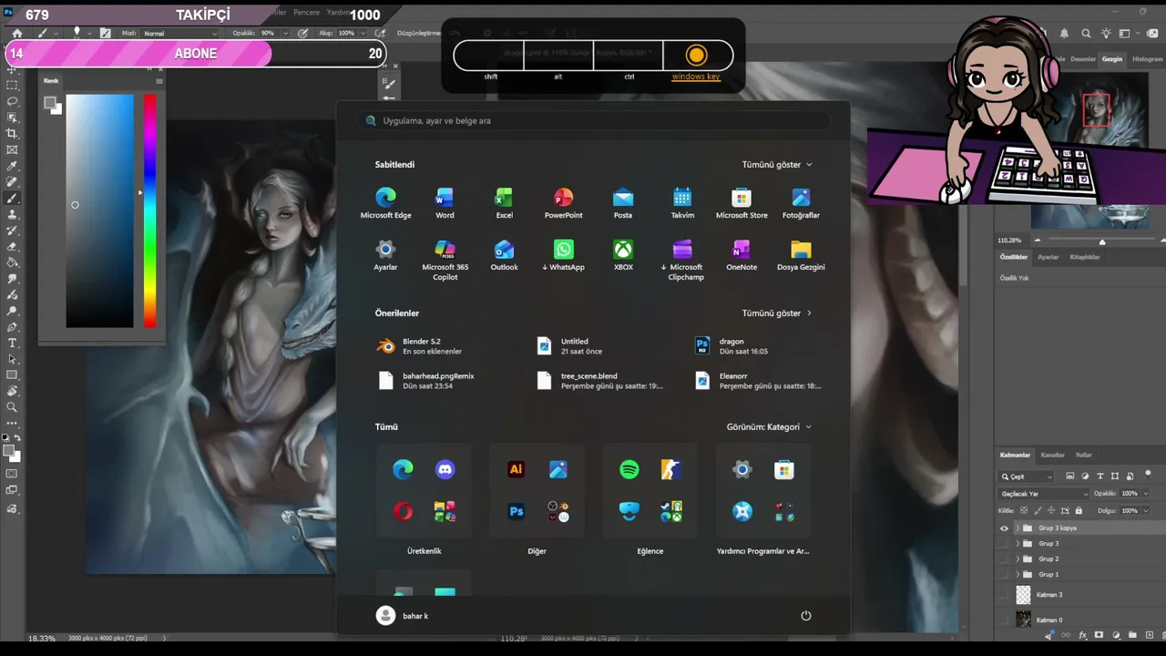Image resolution: width=1166 pixels, height=656 pixels.
Task: Open Microsoft Clipchamp
Action: 682,260
